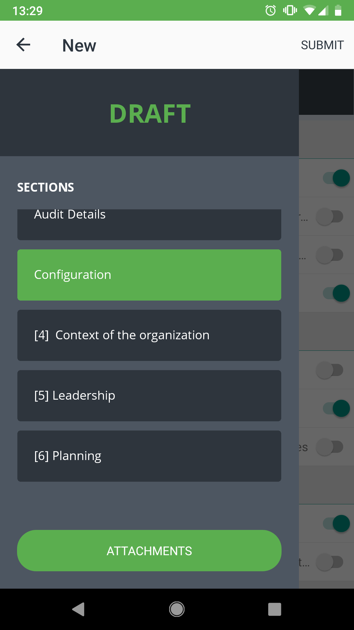Turn on the switch beside "es" text
Viewport: 354px width, 630px height.
click(329, 447)
